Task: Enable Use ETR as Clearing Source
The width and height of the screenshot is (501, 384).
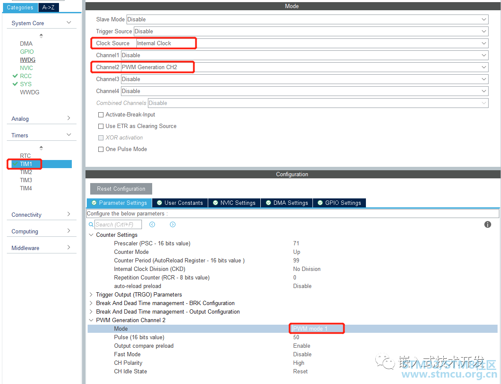Action: [101, 126]
